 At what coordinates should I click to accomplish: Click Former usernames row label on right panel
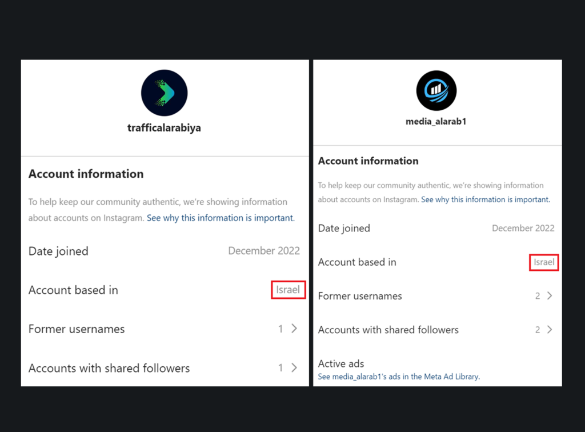tap(360, 296)
